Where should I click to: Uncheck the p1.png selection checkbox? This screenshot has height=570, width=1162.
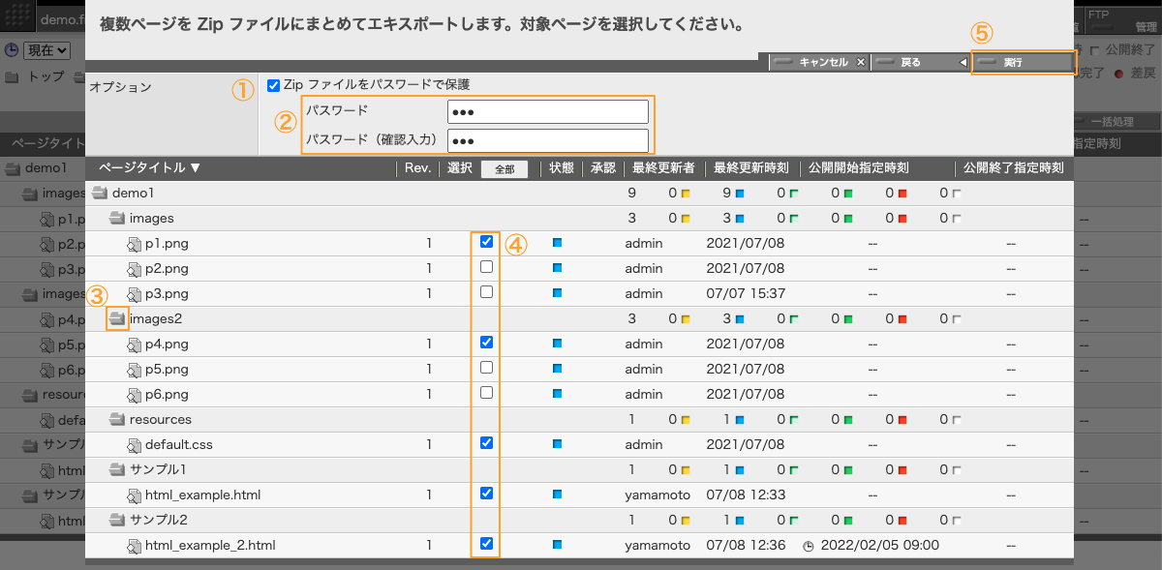coord(486,242)
